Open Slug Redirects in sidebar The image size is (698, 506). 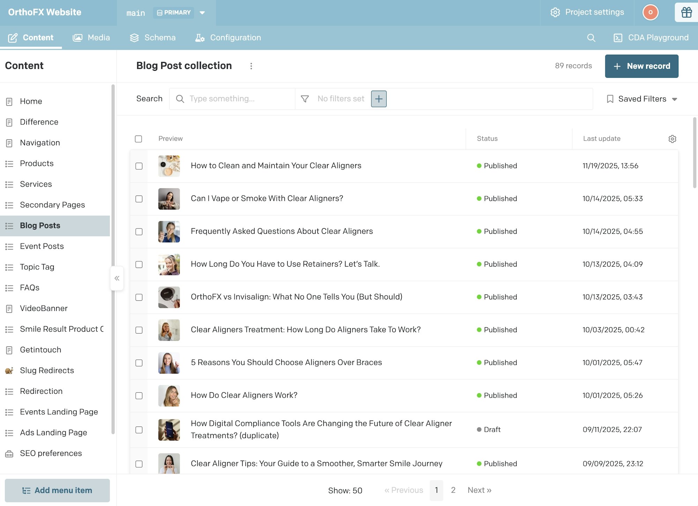pyautogui.click(x=47, y=370)
